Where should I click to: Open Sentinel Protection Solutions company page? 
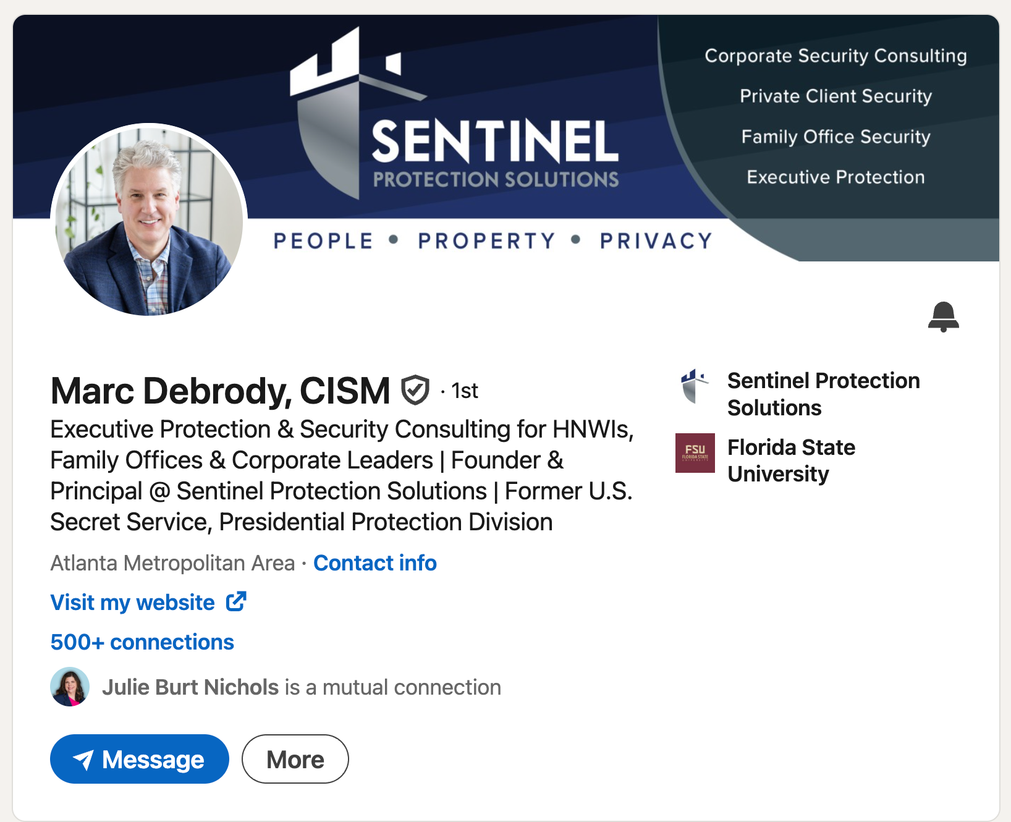(x=823, y=394)
